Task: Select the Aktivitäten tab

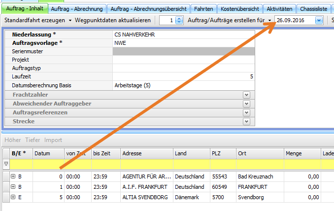Action: 279,8
